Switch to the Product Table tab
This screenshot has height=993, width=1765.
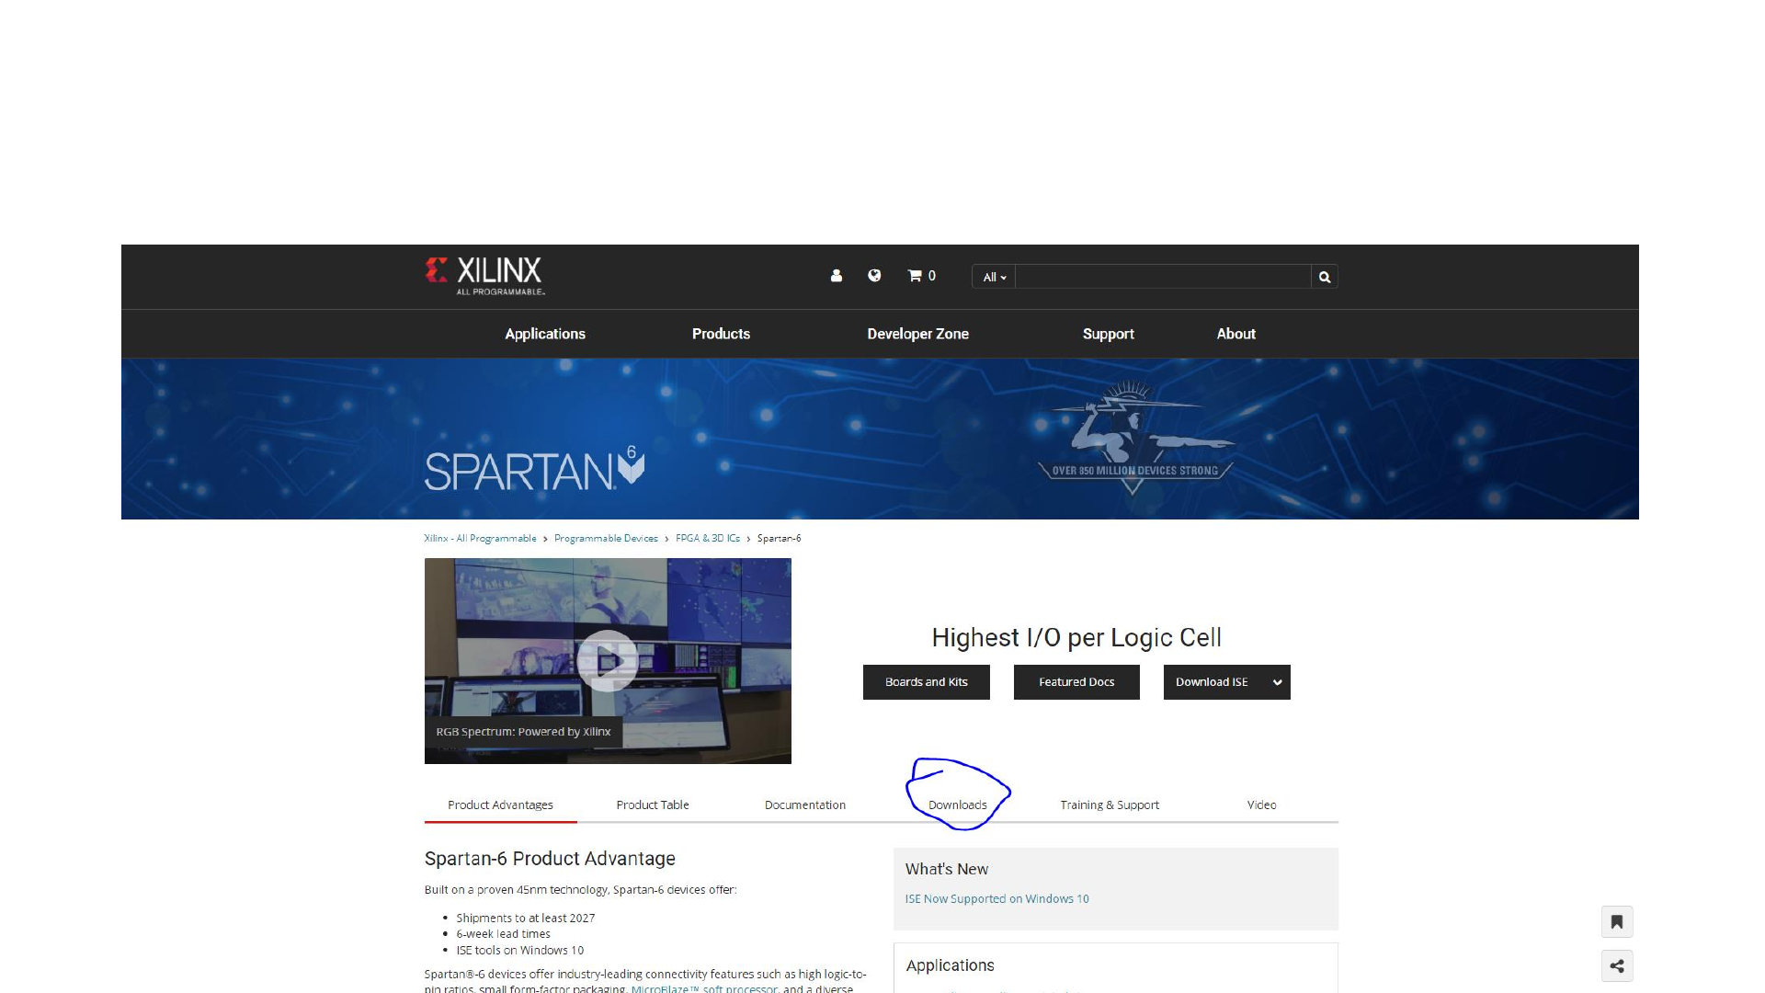click(x=653, y=805)
